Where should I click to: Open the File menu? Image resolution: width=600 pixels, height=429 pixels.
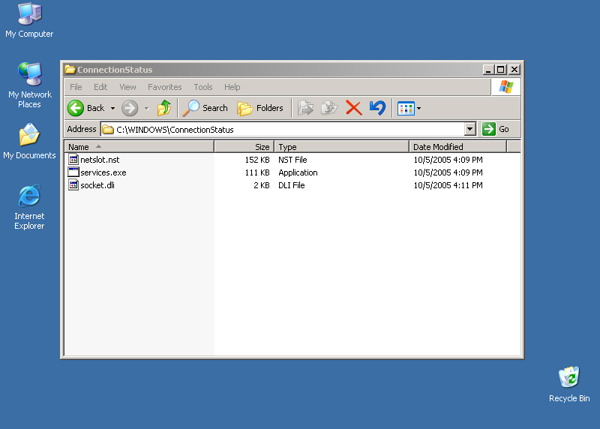(76, 87)
